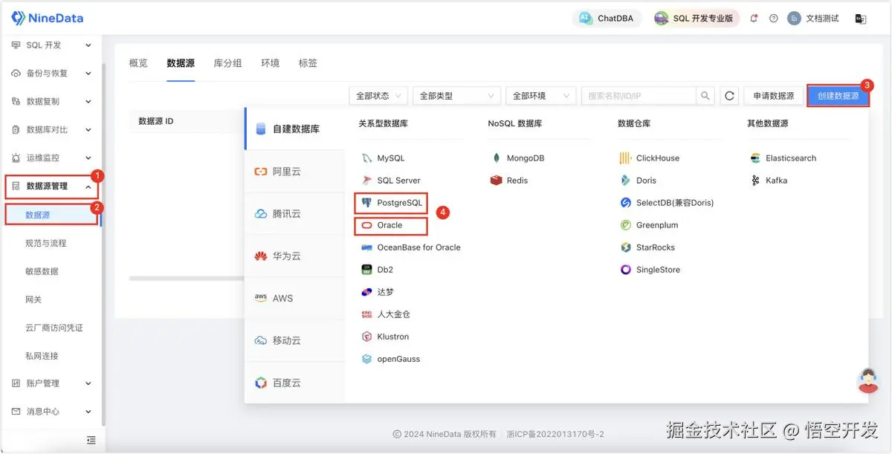Choose Klustron database type

point(385,337)
